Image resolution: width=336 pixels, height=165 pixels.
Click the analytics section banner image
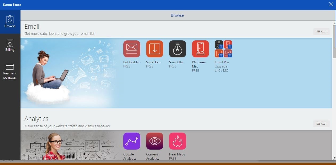70,145
